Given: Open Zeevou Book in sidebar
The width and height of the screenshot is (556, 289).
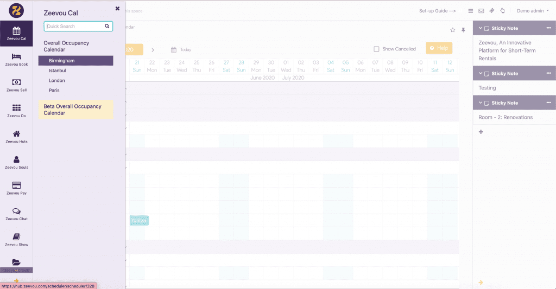Looking at the screenshot, I should point(16,59).
